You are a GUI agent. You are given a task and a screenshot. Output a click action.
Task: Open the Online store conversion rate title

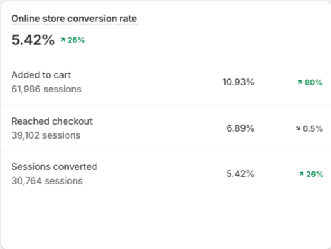pyautogui.click(x=74, y=19)
